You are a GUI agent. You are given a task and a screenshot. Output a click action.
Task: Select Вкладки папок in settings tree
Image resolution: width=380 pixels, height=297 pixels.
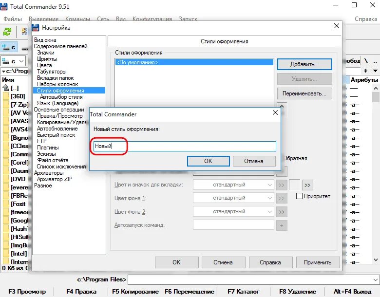55,78
